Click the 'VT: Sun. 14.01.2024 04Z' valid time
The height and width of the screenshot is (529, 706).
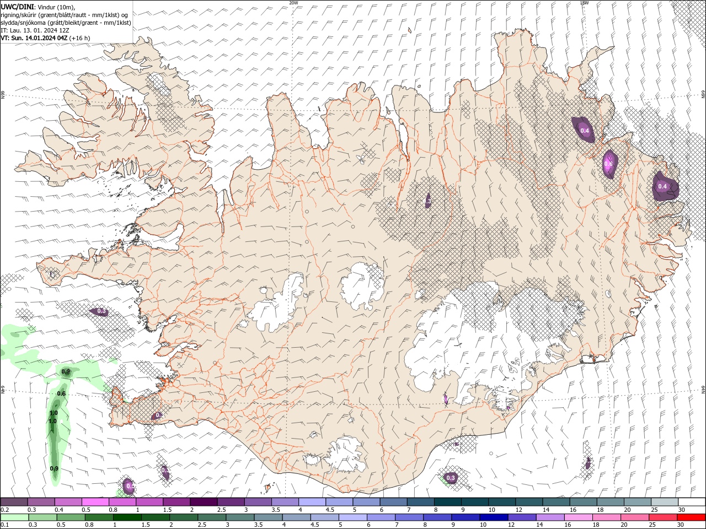(x=34, y=38)
